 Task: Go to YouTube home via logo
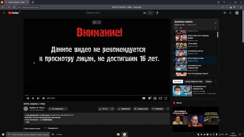[13, 13]
